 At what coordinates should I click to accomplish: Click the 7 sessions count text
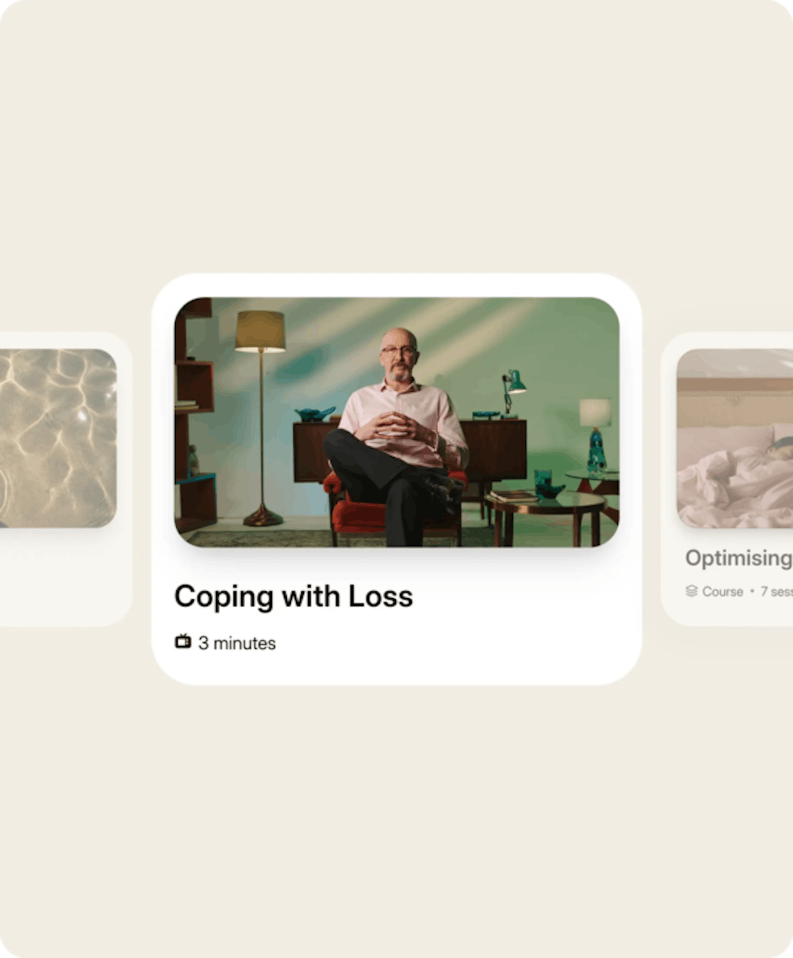point(776,591)
